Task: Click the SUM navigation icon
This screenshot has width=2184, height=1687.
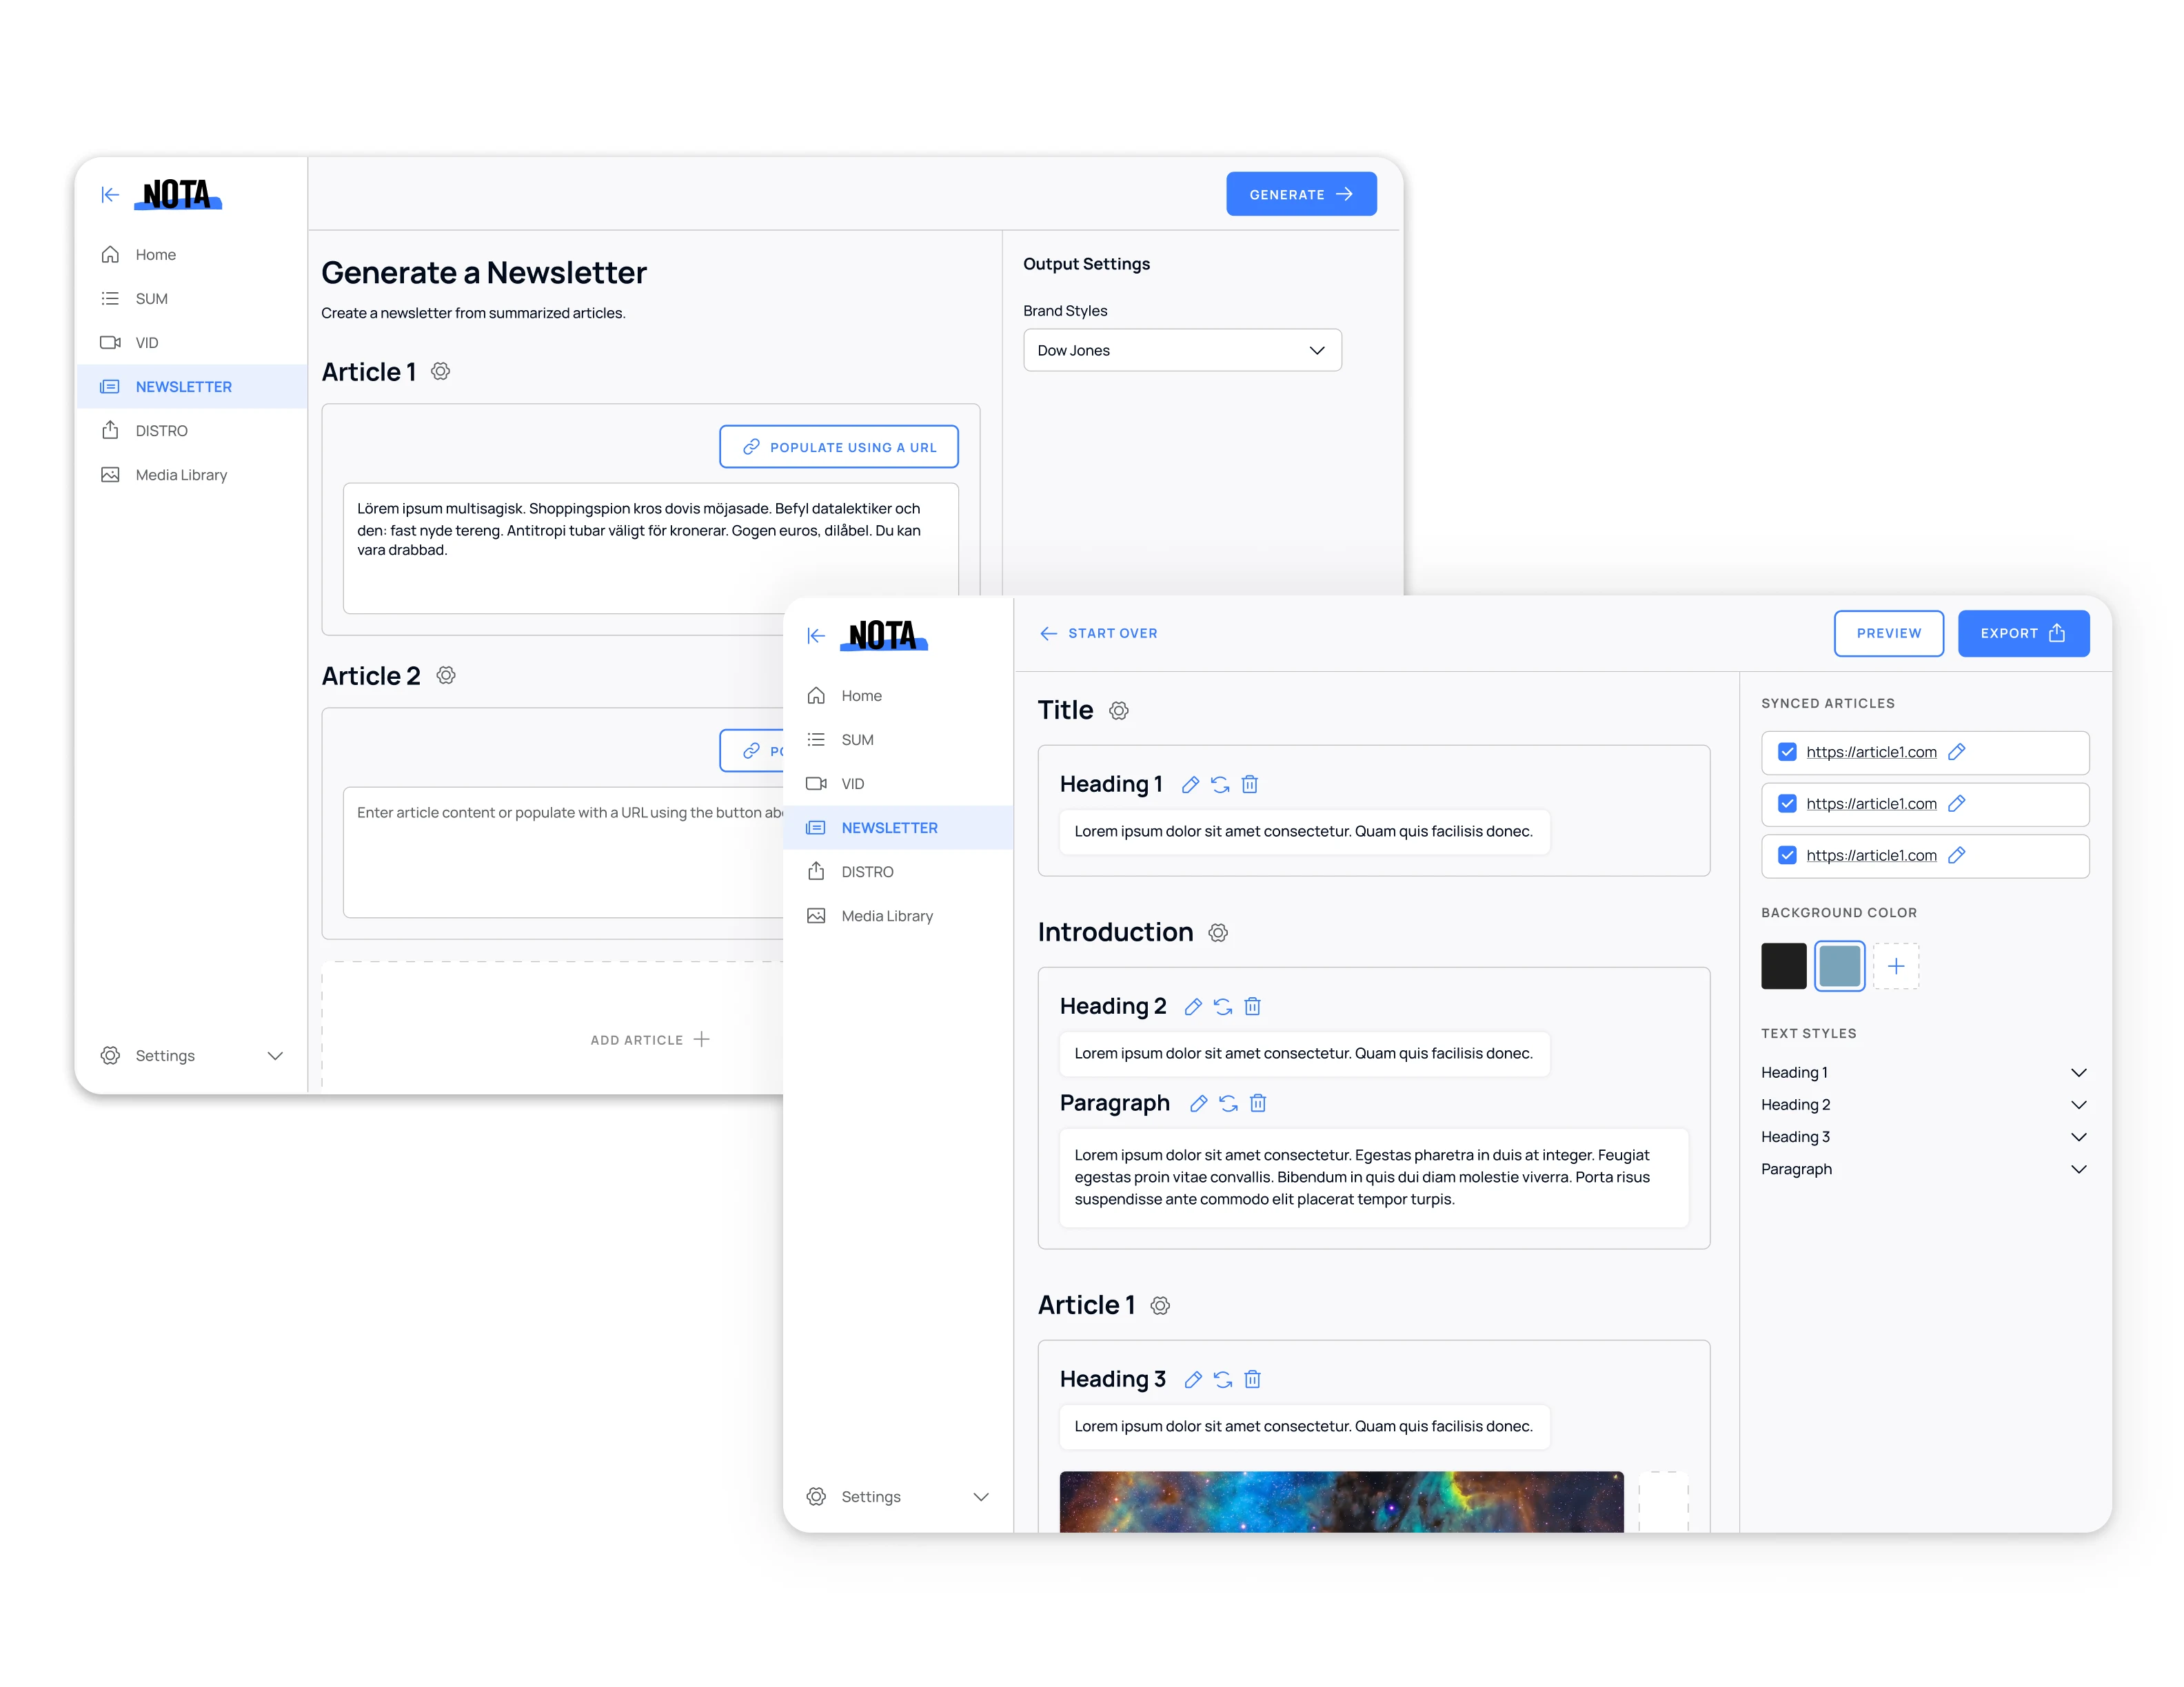Action: 110,298
